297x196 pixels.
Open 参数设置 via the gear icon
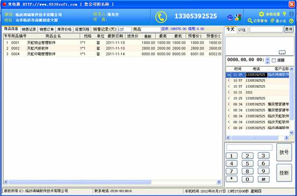[262, 14]
